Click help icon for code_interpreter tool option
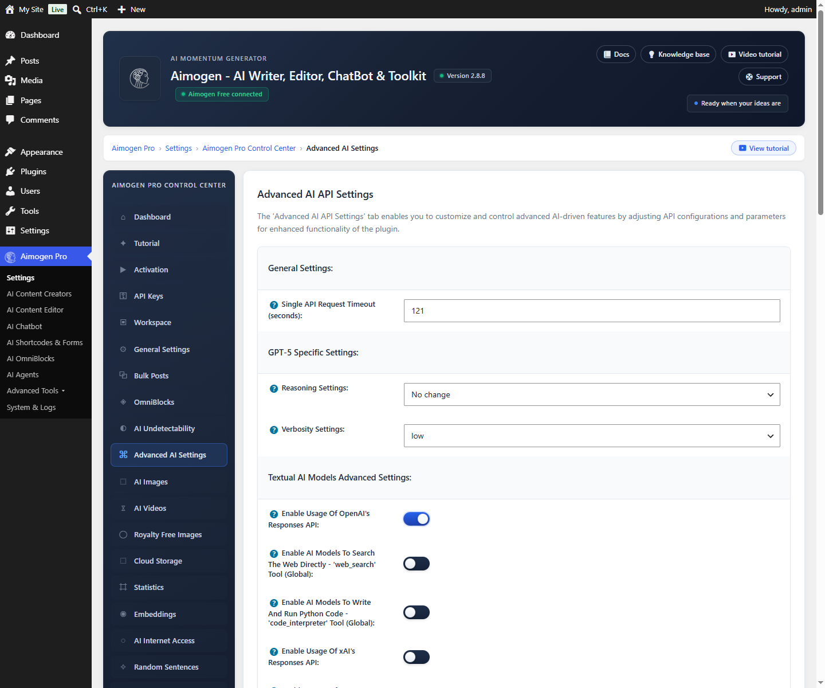Image resolution: width=825 pixels, height=688 pixels. [274, 603]
